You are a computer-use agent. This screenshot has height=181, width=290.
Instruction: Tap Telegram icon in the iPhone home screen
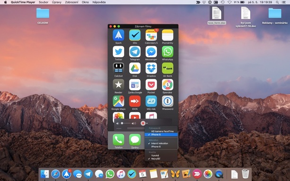(135, 52)
